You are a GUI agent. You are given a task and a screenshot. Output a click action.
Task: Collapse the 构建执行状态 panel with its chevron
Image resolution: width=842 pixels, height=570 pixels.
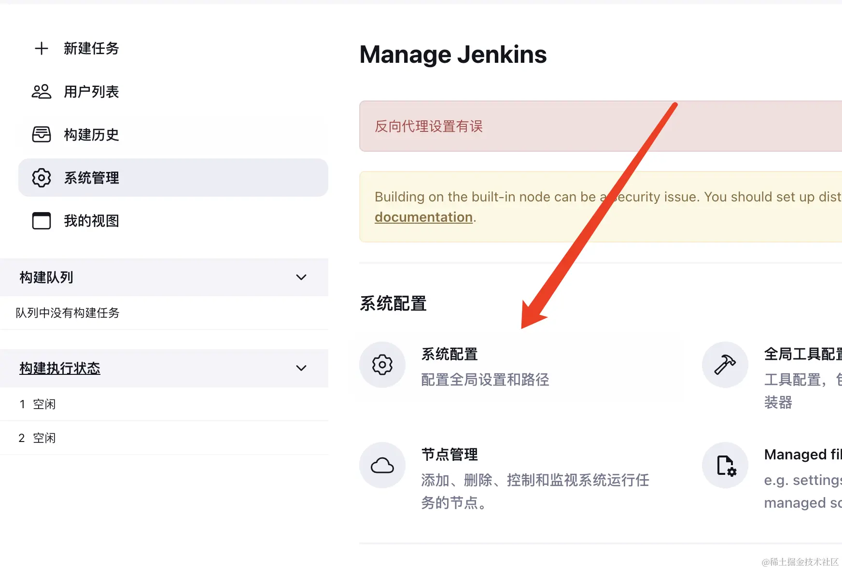pos(301,368)
